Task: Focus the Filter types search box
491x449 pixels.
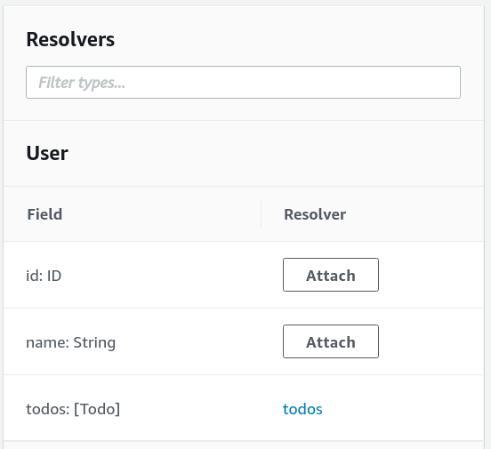Action: (243, 82)
